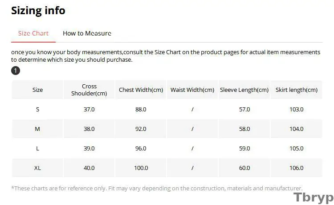The image size is (334, 205).
Task: Click the 57.0 sleeve length cell
Action: [x=244, y=109]
